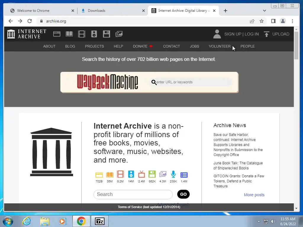Open Windows Start button
Image resolution: width=303 pixels, height=227 pixels.
(8, 221)
